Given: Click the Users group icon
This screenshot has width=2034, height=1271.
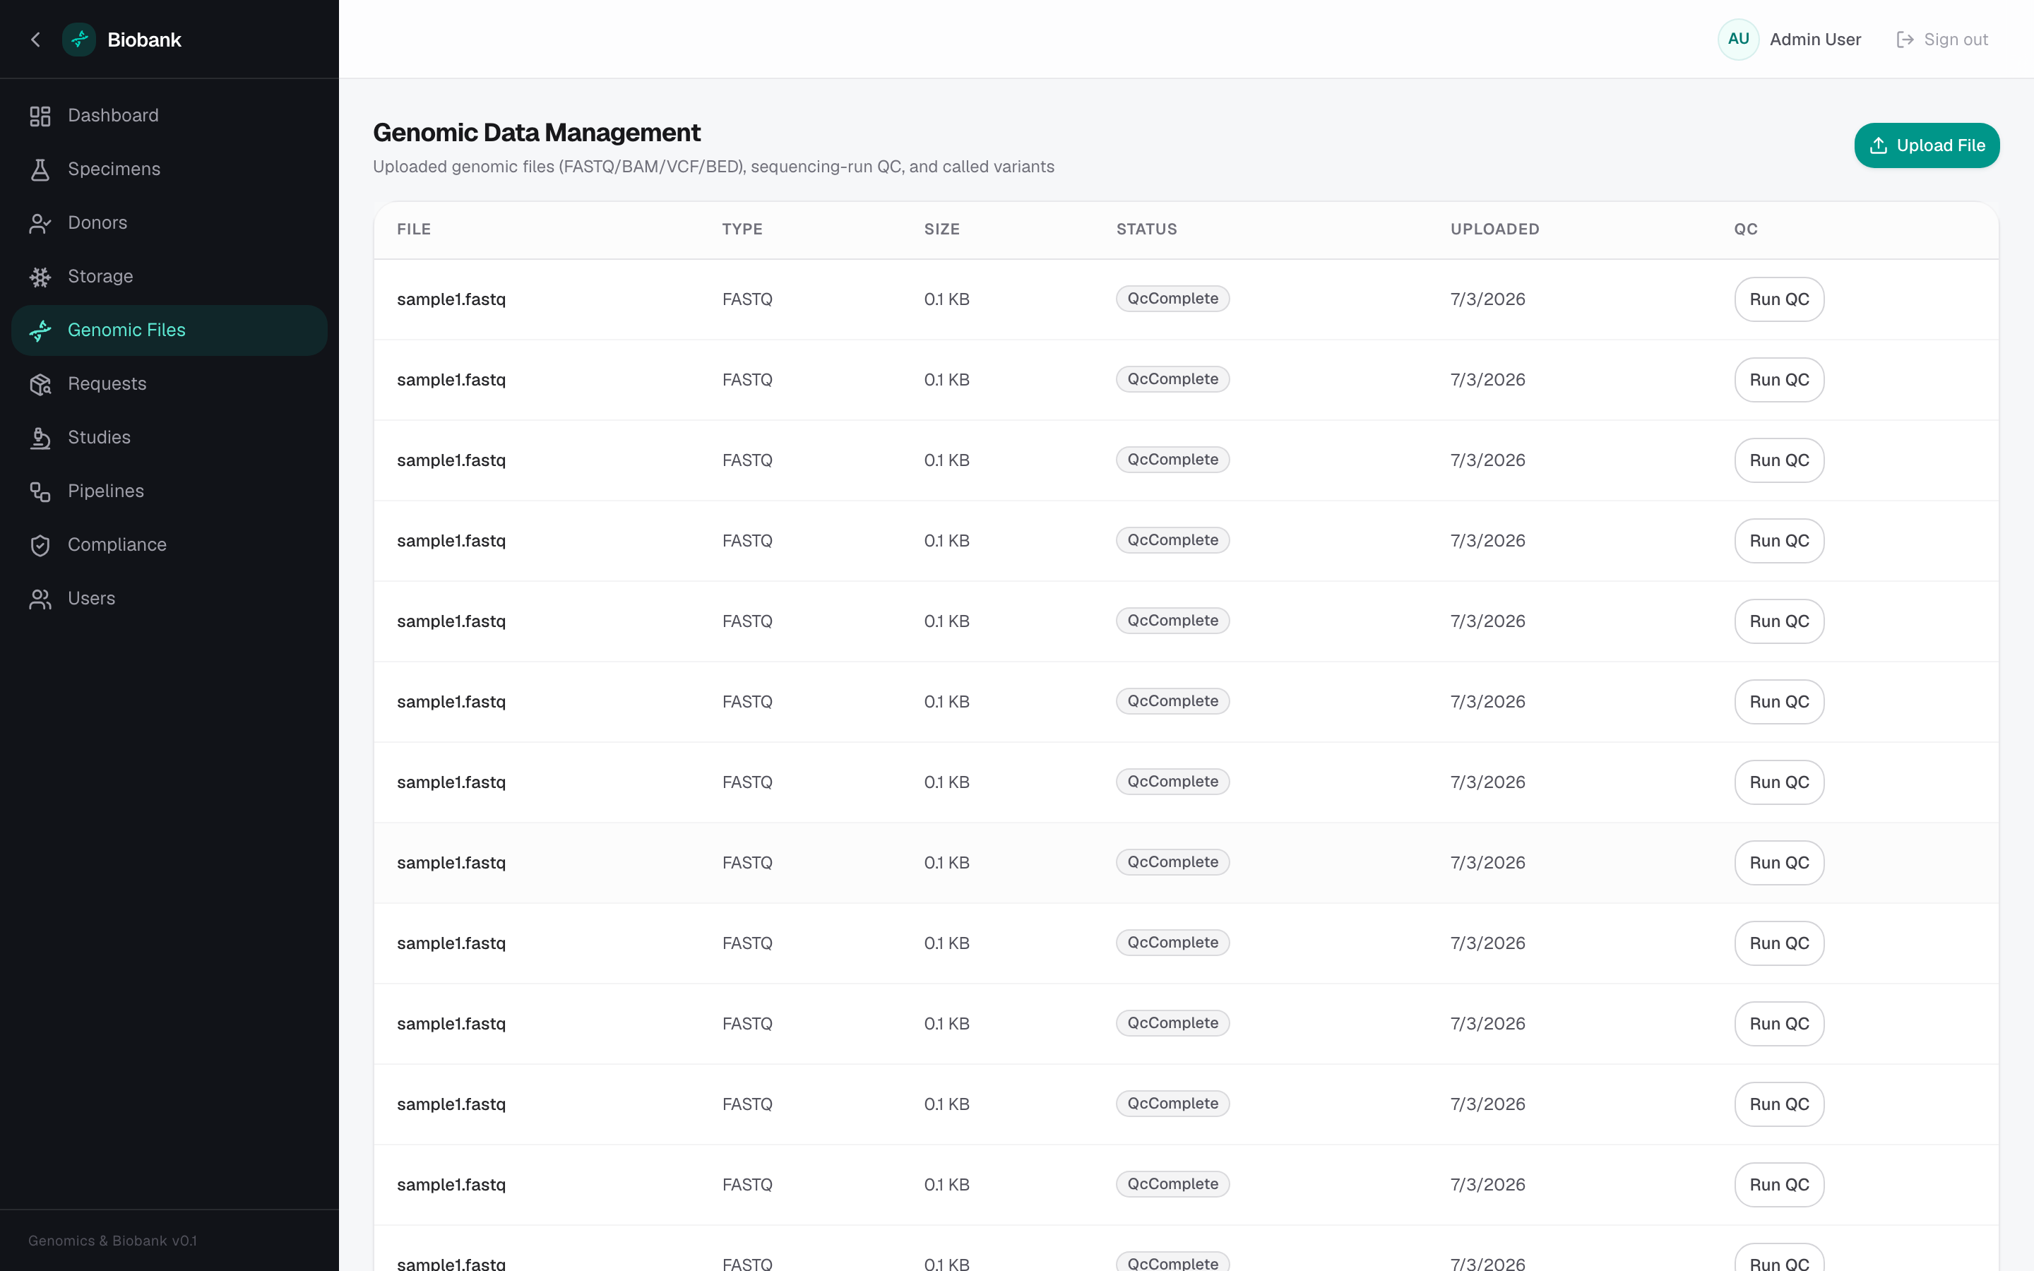Looking at the screenshot, I should click(x=40, y=599).
